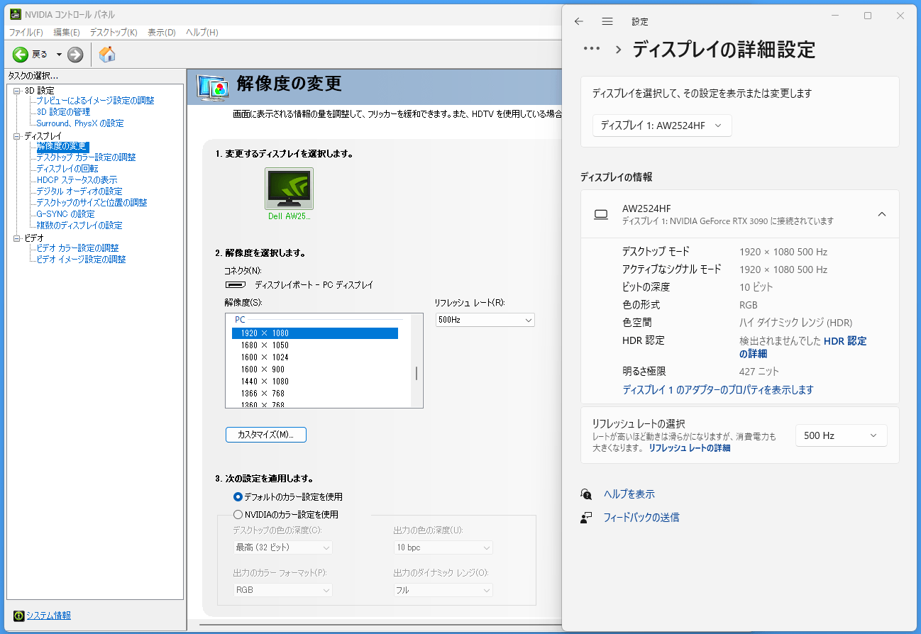Click the ヘルプを表示 help icon

tap(586, 494)
